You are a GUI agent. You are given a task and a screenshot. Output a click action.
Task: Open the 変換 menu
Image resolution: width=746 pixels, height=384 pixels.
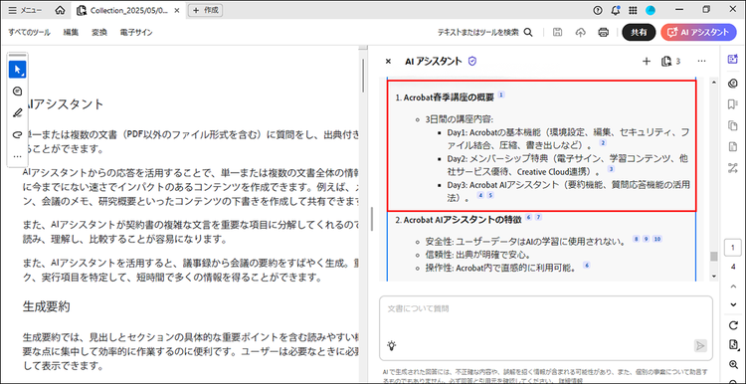(99, 33)
